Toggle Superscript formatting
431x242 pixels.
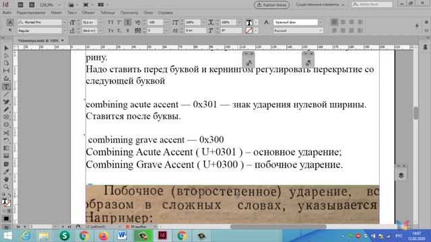[x=119, y=22]
